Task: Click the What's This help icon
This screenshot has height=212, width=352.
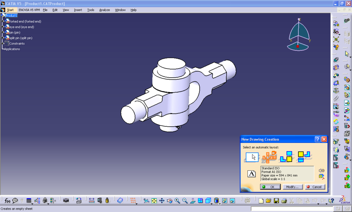Action: click(x=331, y=201)
